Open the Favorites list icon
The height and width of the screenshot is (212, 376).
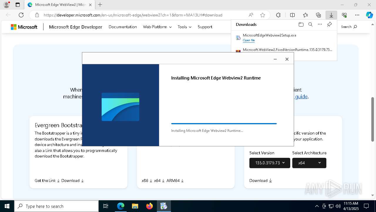pyautogui.click(x=305, y=15)
